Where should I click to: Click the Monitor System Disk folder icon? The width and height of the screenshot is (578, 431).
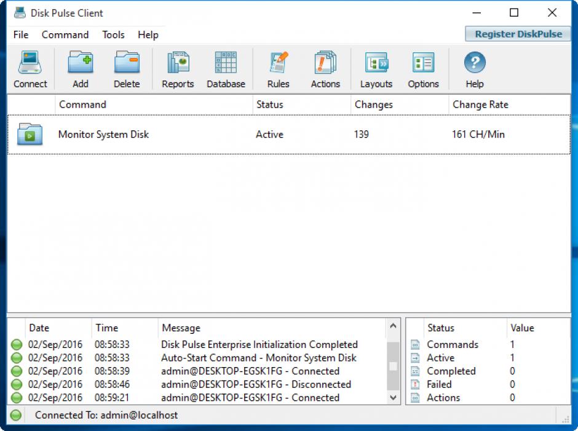coord(30,135)
